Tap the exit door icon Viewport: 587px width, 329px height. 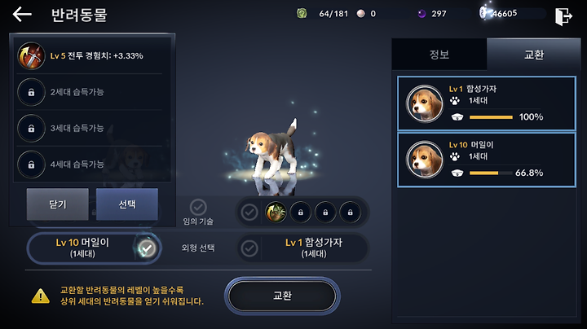point(563,16)
